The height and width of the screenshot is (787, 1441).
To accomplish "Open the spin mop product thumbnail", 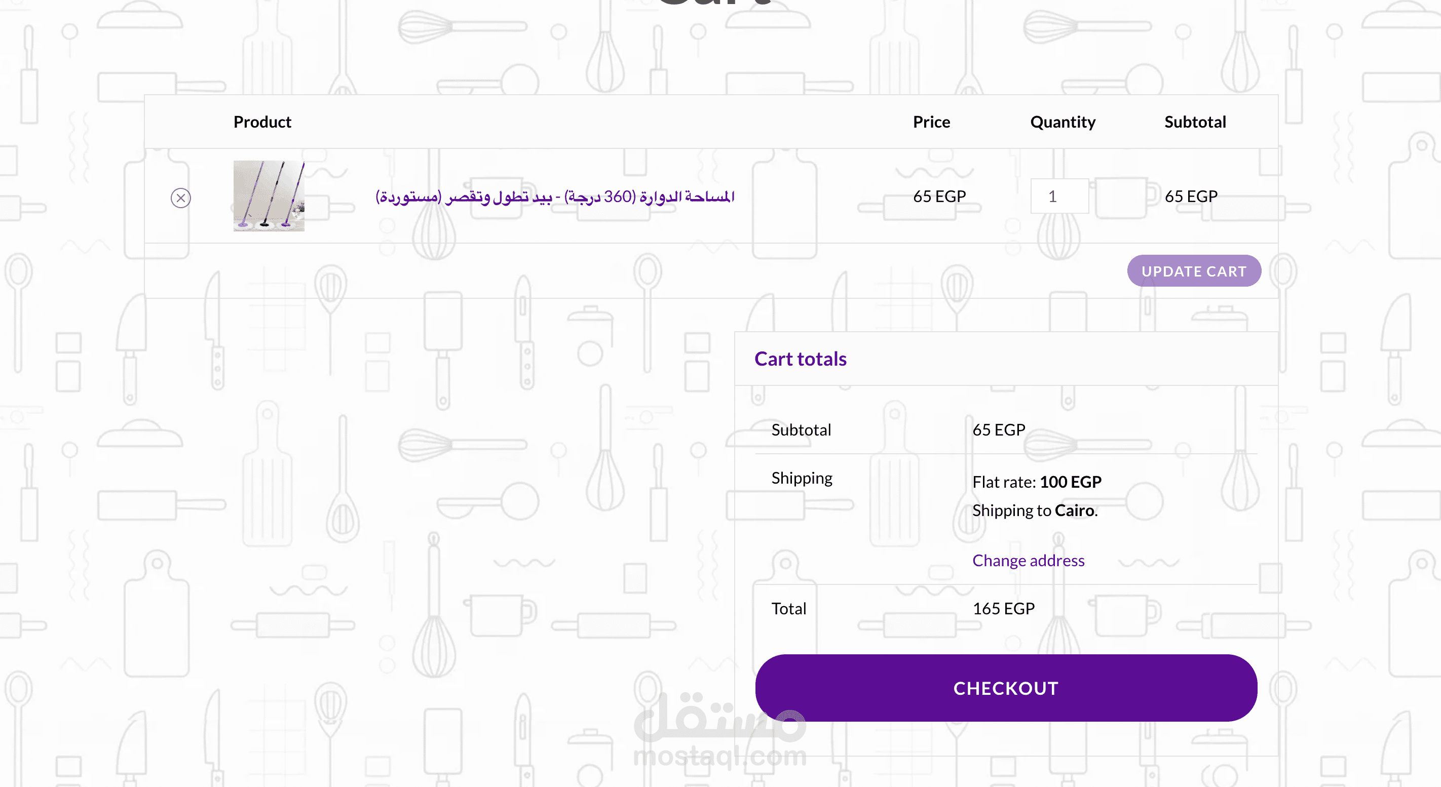I will [269, 196].
